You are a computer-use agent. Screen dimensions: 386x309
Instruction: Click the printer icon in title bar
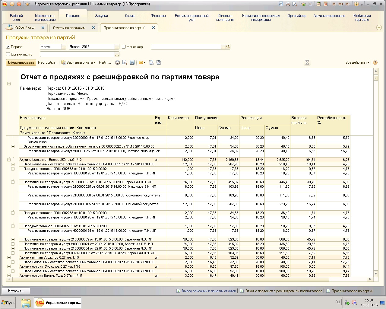(x=288, y=4)
